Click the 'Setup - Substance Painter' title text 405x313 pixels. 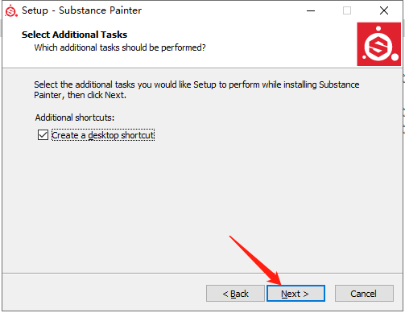[x=81, y=10]
